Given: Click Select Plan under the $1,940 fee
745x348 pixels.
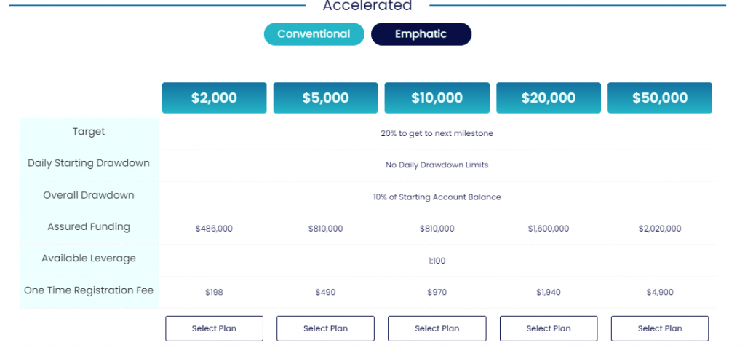Looking at the screenshot, I should point(549,328).
